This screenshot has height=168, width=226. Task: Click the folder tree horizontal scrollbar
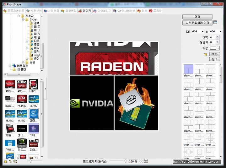pyautogui.click(x=19, y=74)
